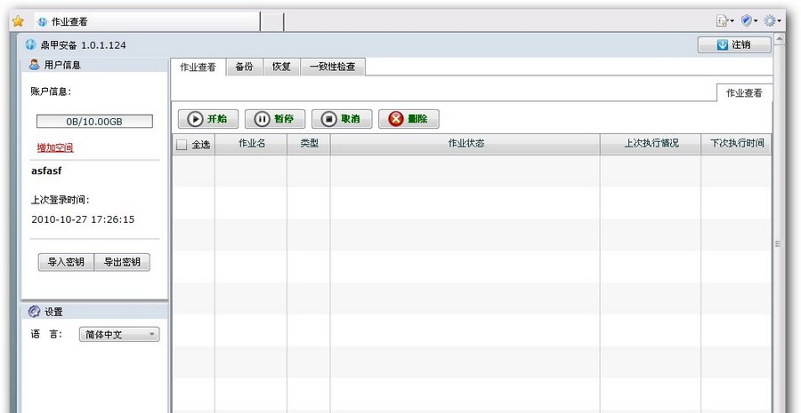Click the 注销 logout button
Image resolution: width=801 pixels, height=413 pixels.
tap(734, 45)
